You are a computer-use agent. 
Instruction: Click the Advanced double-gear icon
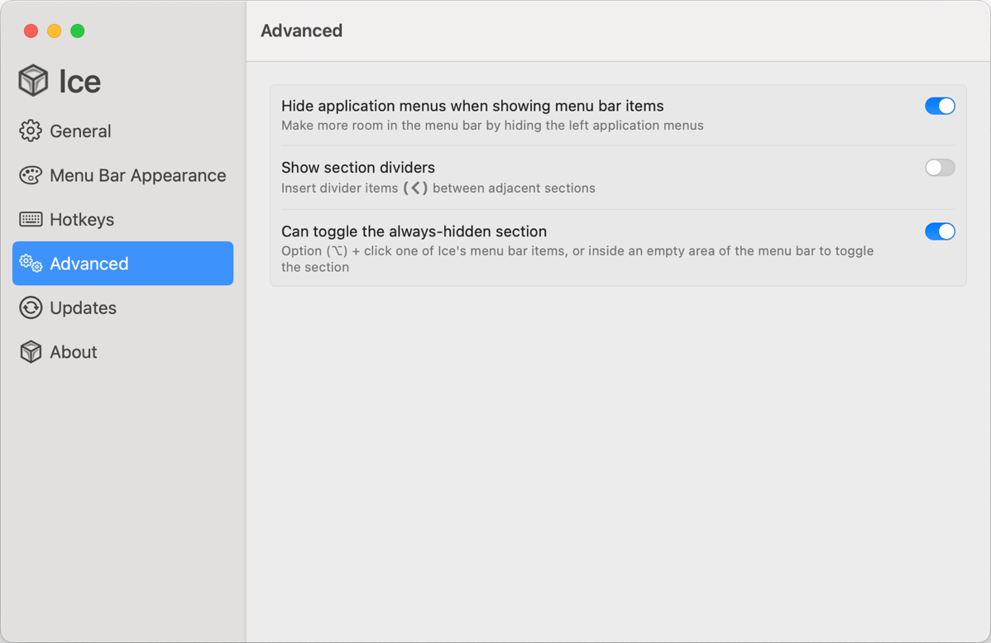pyautogui.click(x=31, y=264)
